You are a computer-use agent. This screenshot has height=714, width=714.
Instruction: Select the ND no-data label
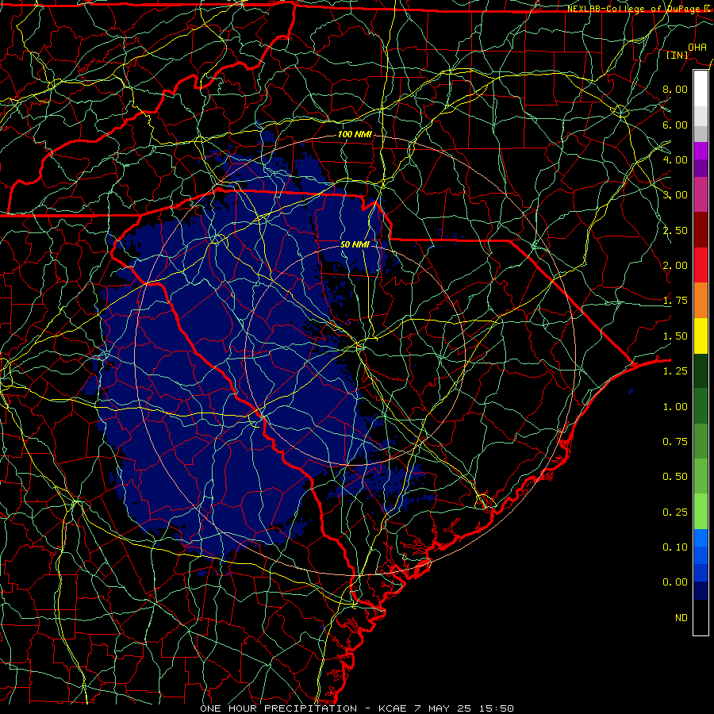coord(681,618)
